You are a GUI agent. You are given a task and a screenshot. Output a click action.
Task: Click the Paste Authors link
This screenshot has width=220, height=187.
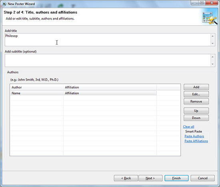(x=194, y=136)
